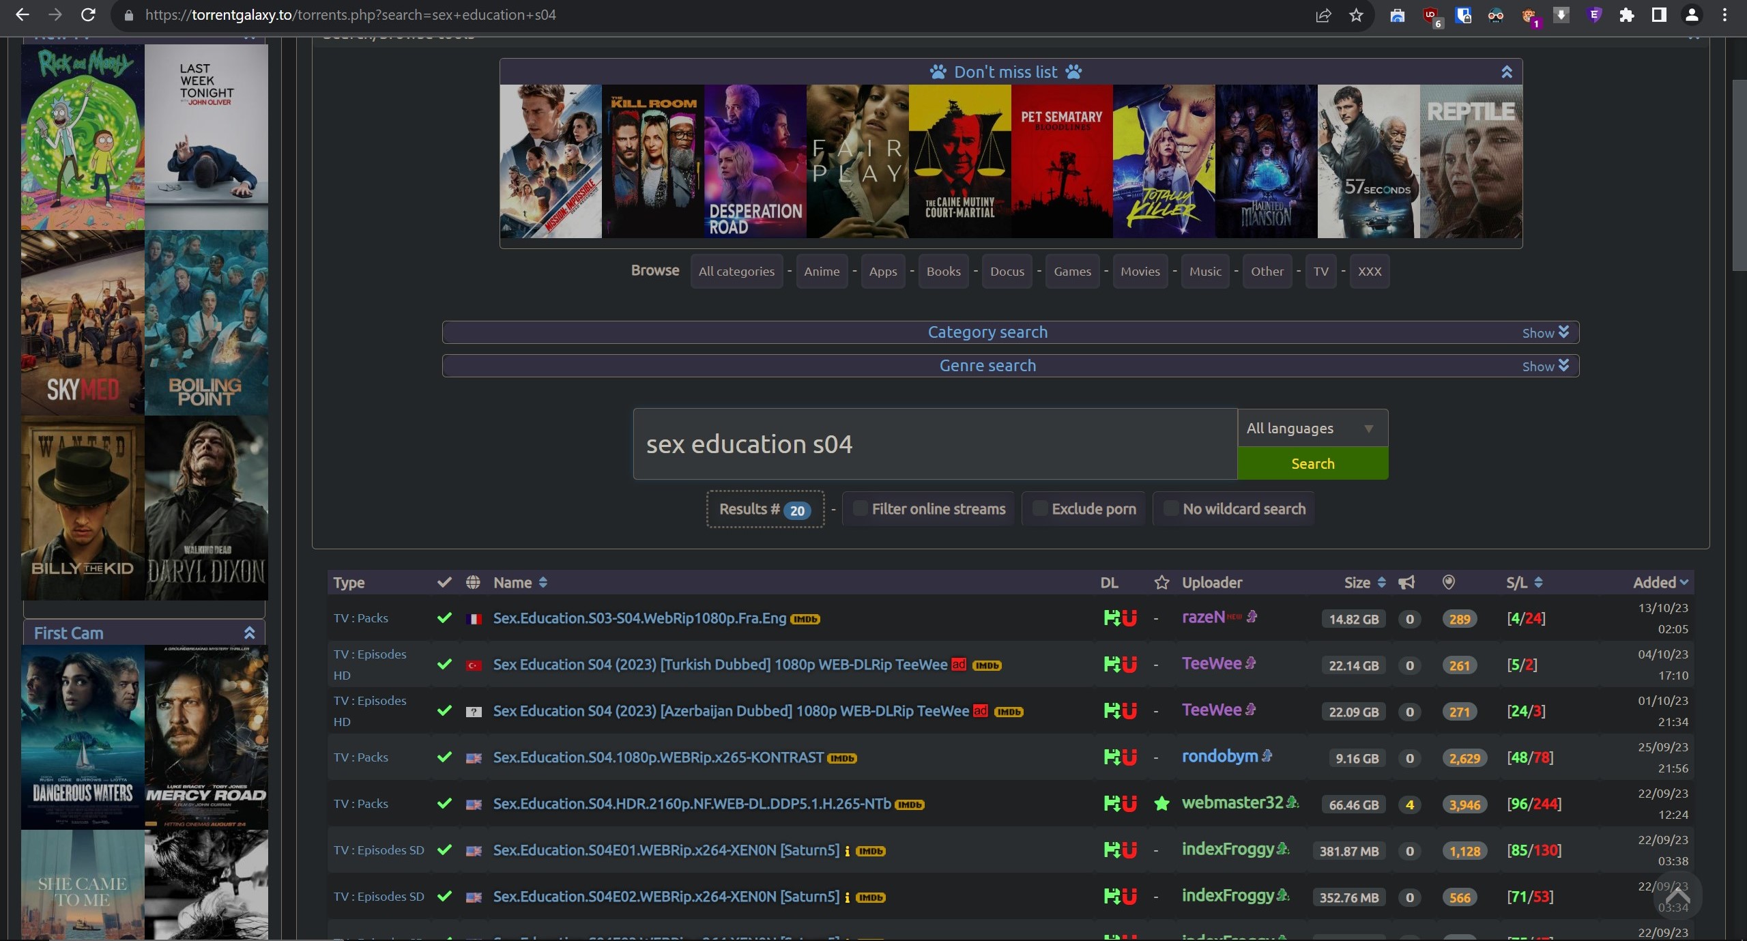This screenshot has width=1747, height=941.
Task: Enable the Filter online streams checkbox
Action: [860, 508]
